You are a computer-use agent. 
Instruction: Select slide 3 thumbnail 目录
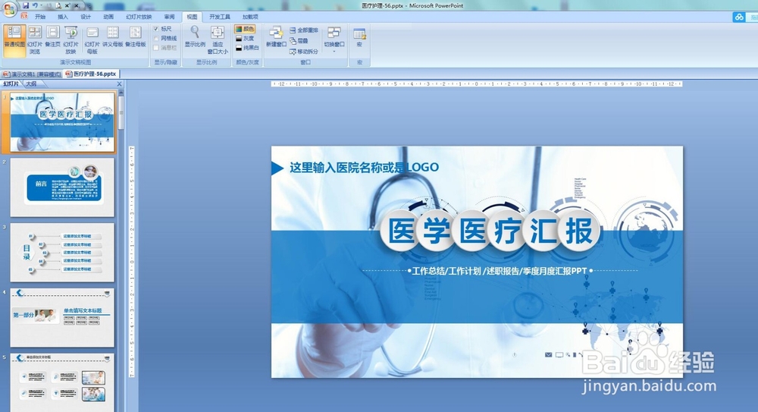point(62,252)
